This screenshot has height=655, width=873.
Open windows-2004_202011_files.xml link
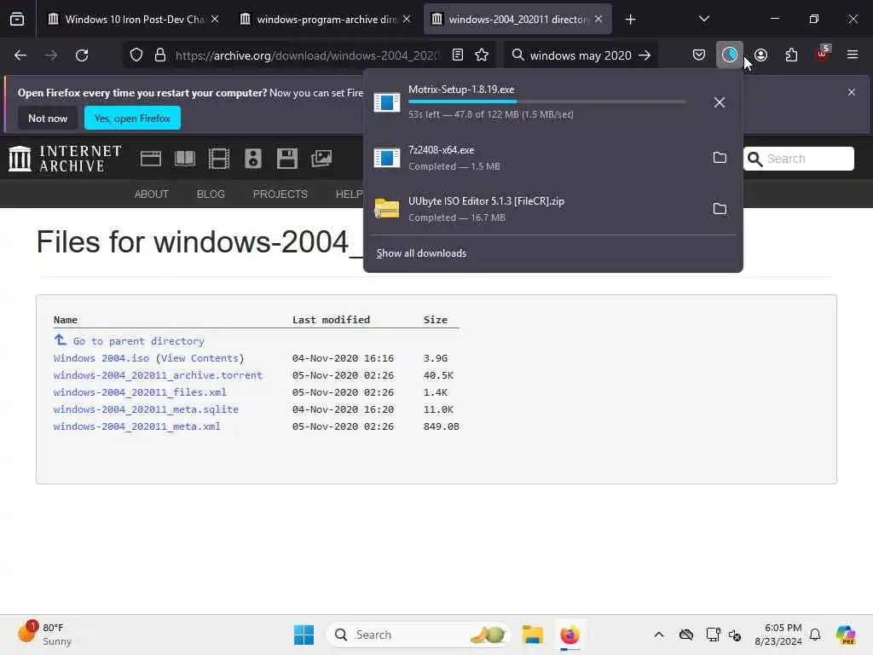click(140, 392)
